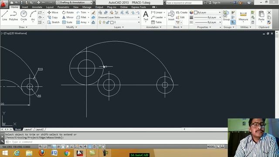Click the Undo arrow in quick access toolbar
Image resolution: width=279 pixels, height=157 pixels.
coord(44,3)
